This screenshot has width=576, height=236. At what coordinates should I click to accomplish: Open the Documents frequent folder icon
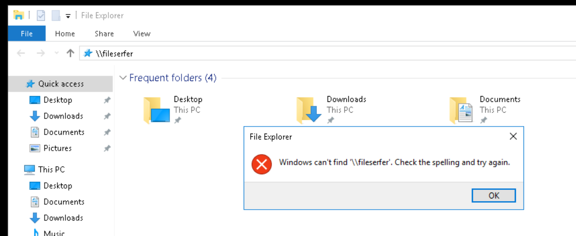pyautogui.click(x=461, y=110)
